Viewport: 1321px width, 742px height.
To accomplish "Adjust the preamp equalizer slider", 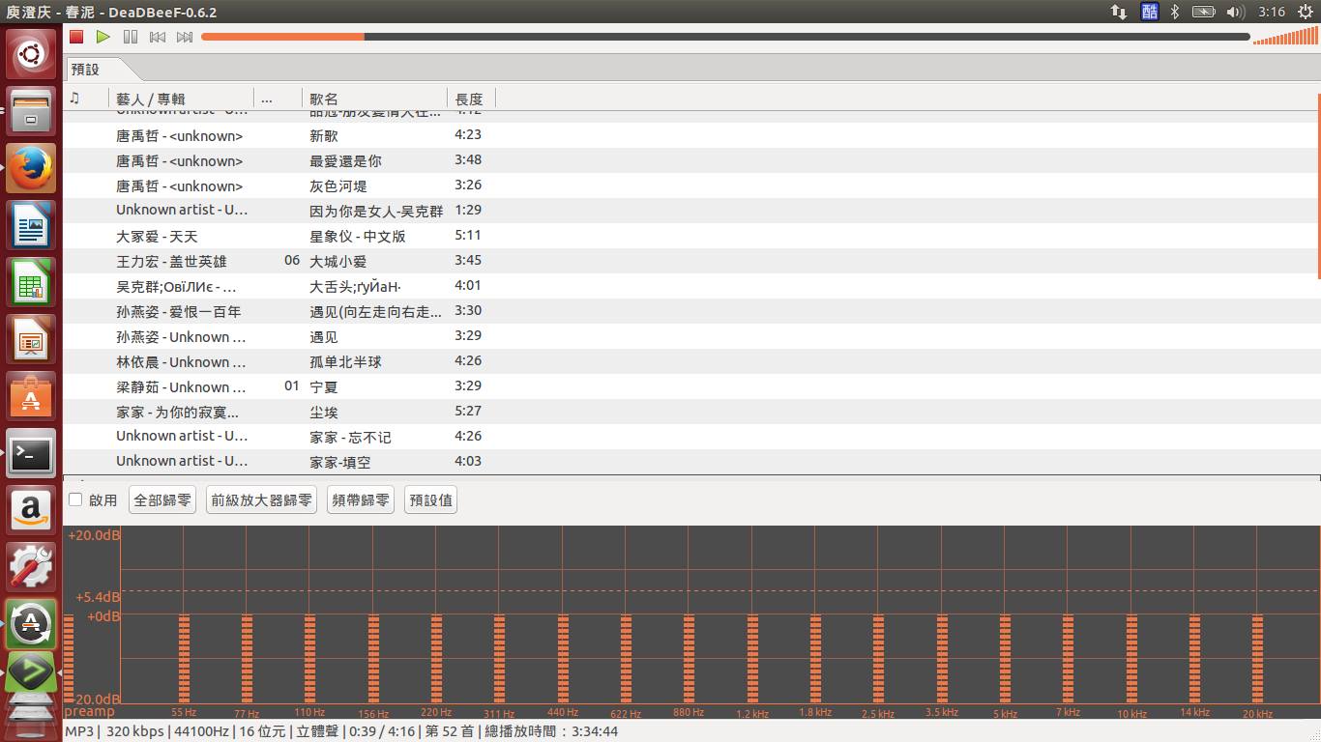I will pyautogui.click(x=69, y=657).
